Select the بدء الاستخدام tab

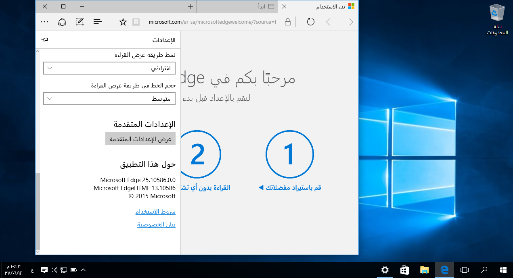(318, 6)
